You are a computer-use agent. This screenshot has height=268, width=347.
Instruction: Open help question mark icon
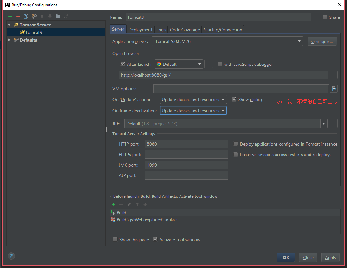11,256
